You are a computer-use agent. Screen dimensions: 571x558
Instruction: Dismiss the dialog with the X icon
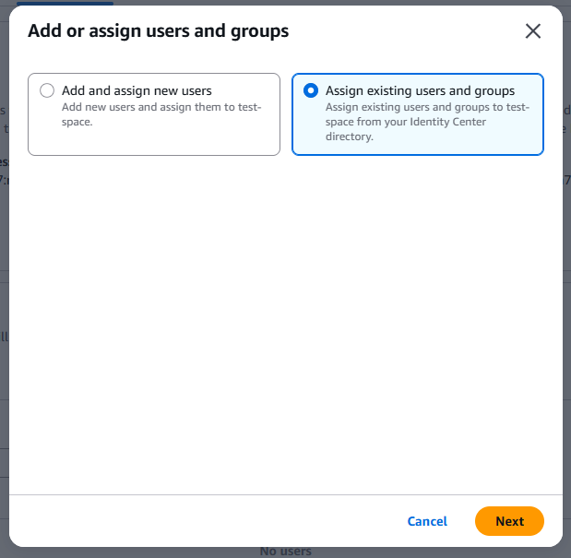[532, 31]
